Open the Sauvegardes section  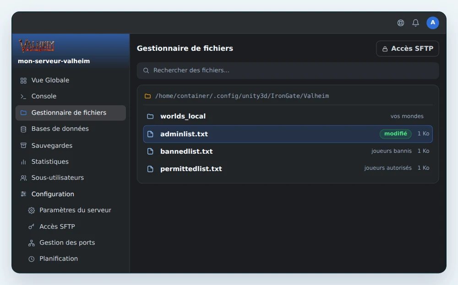click(71, 145)
